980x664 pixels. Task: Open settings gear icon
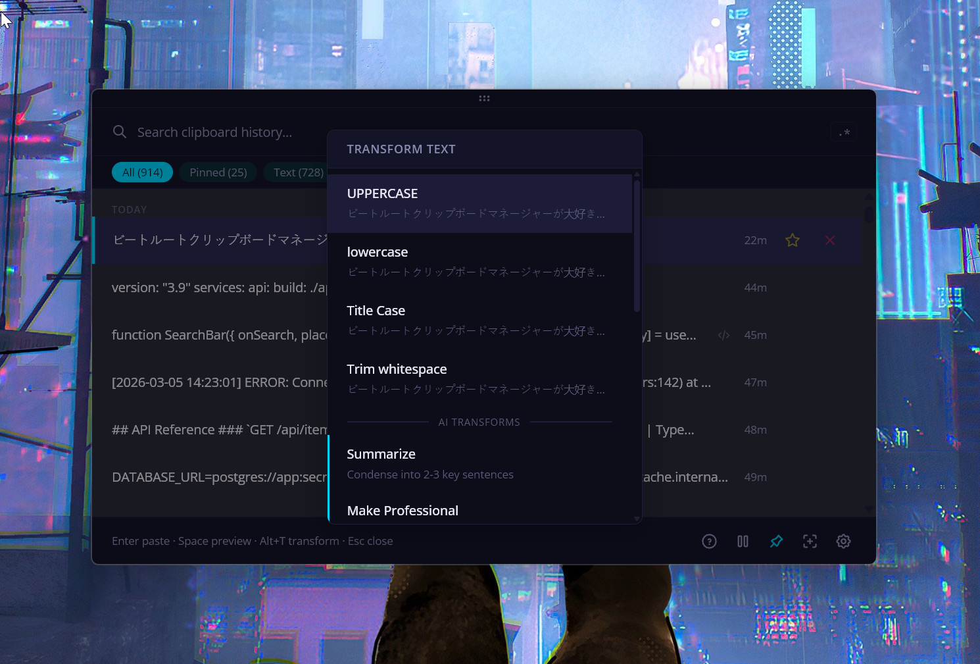coord(843,542)
